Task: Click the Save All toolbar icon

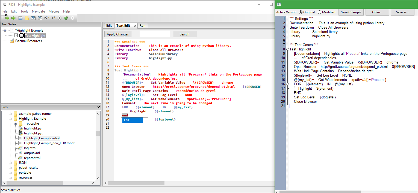Action: click(x=40, y=18)
